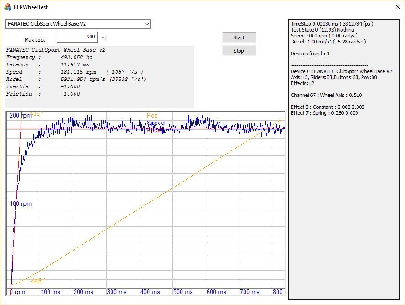Click the orange Pos legend label
Screen dimensions: 405x305
[152, 116]
